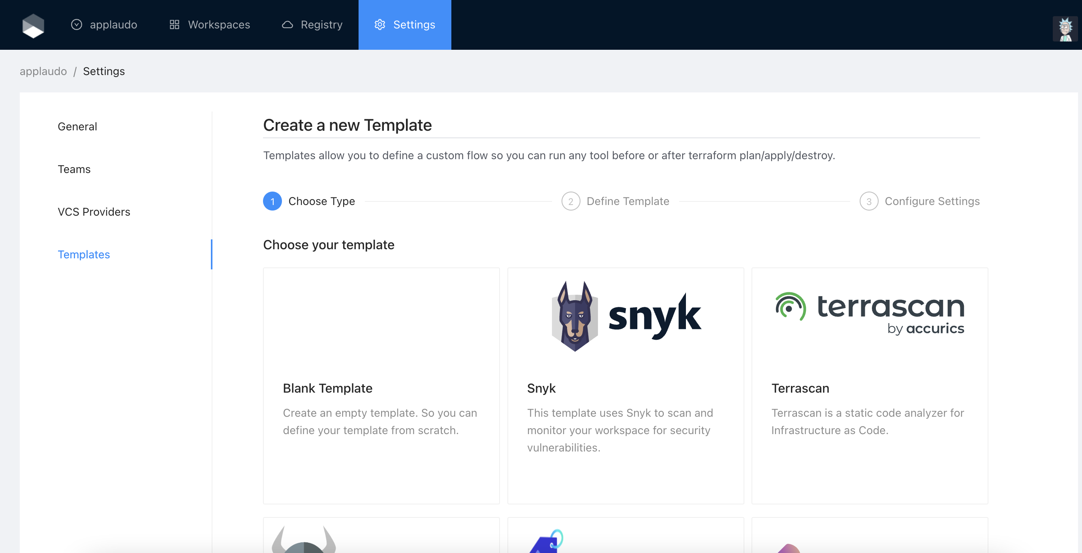Click the Terrascan by accurics logo
The height and width of the screenshot is (553, 1082).
[870, 313]
